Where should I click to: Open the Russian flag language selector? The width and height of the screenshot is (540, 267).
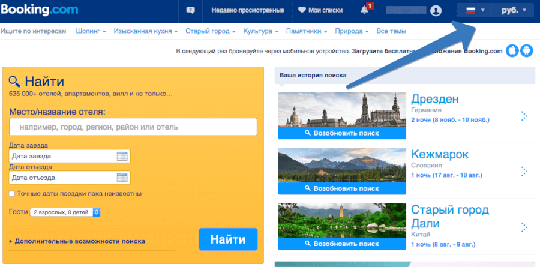coord(473,10)
